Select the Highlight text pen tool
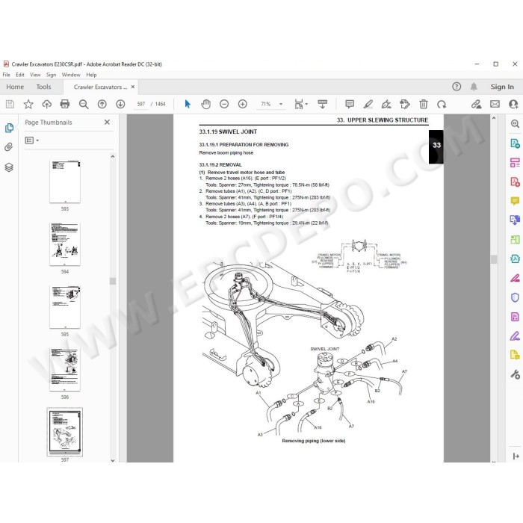 pyautogui.click(x=368, y=105)
